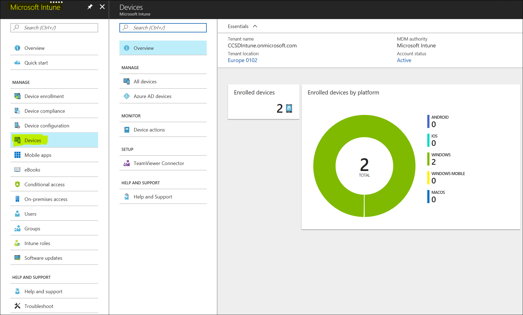
Task: Click the Groups people icon
Action: 17,228
